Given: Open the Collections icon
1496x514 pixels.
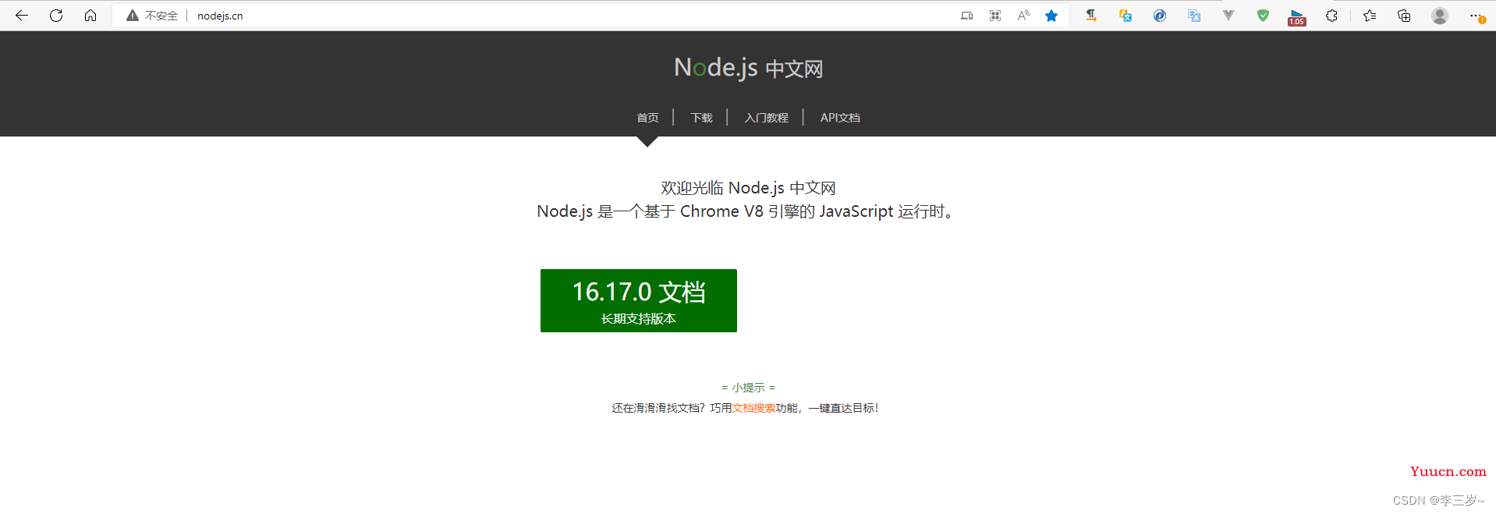Looking at the screenshot, I should pyautogui.click(x=1404, y=16).
